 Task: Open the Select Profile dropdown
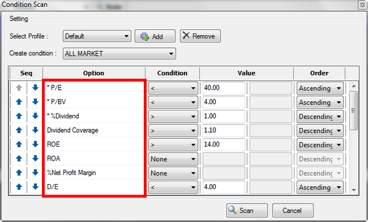pyautogui.click(x=97, y=36)
